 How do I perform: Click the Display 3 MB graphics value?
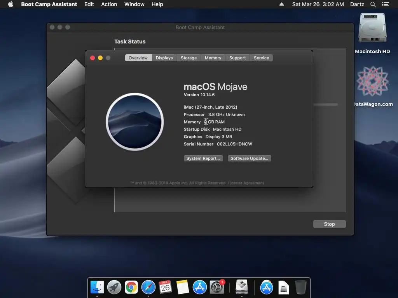[x=219, y=137]
